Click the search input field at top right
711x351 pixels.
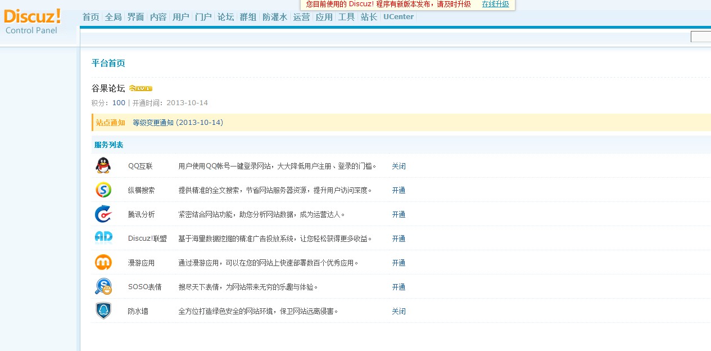[701, 37]
